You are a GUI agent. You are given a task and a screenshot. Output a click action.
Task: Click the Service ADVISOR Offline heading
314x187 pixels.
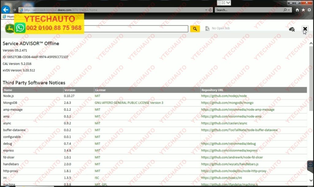[31, 43]
